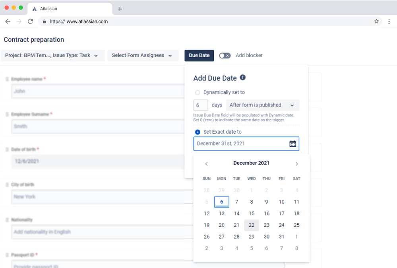Pick December 27 in calendar
This screenshot has width=397, height=268.
(x=221, y=237)
